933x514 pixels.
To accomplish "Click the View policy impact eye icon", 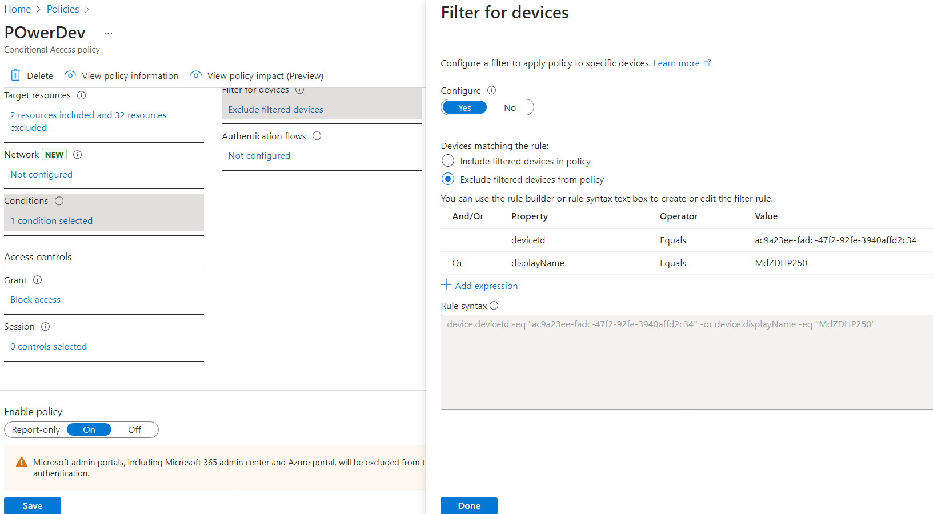I will [196, 75].
